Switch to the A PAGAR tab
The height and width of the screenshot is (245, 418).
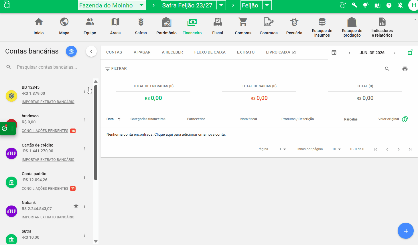[x=142, y=52]
